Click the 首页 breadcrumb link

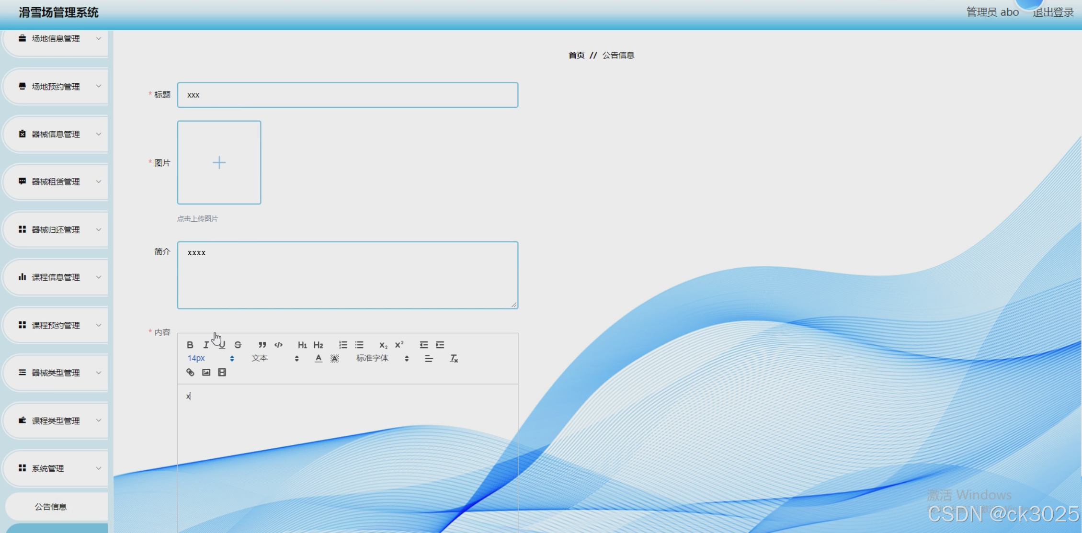(x=576, y=56)
